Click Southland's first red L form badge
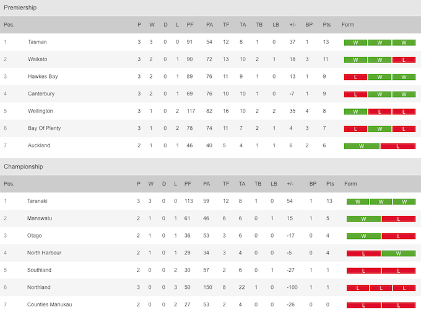This screenshot has width=421, height=315. (x=363, y=270)
